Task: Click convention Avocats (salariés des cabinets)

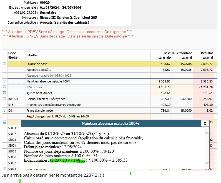Action: click(64, 22)
